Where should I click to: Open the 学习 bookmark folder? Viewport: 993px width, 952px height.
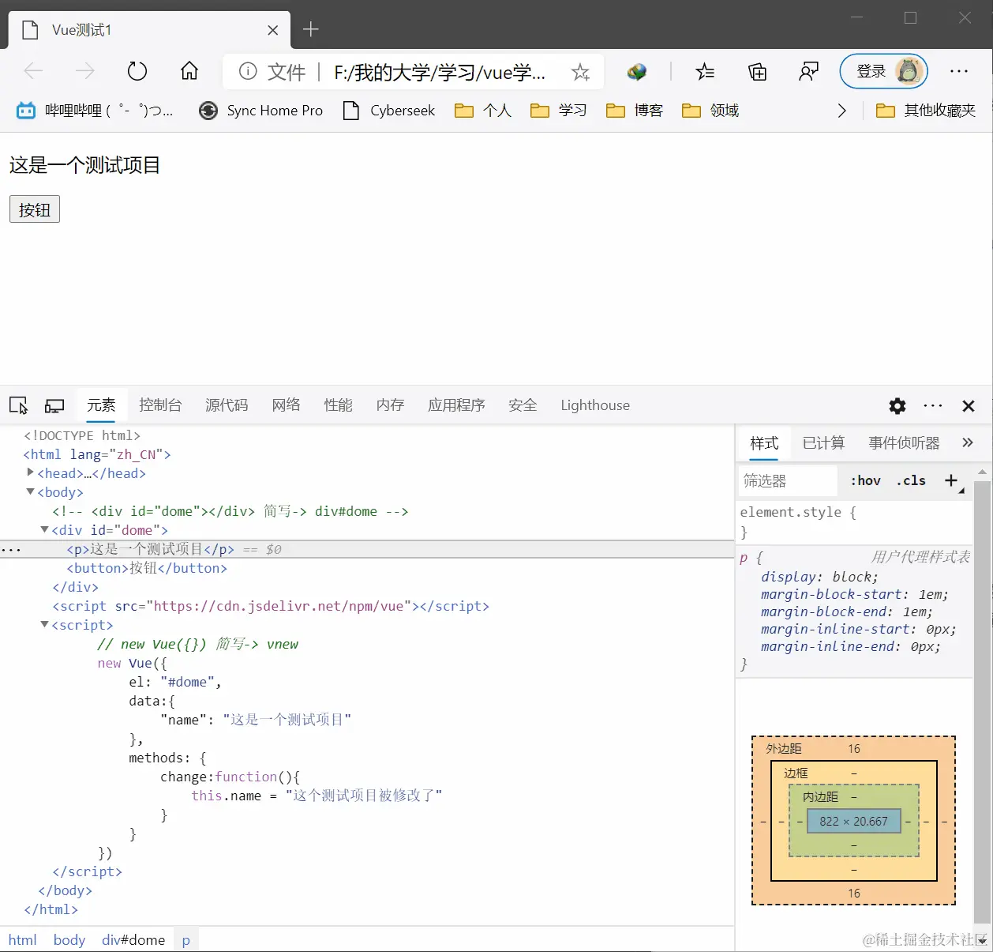coord(559,111)
